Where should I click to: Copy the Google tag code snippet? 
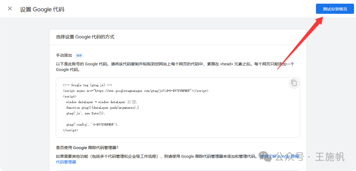click(x=294, y=83)
